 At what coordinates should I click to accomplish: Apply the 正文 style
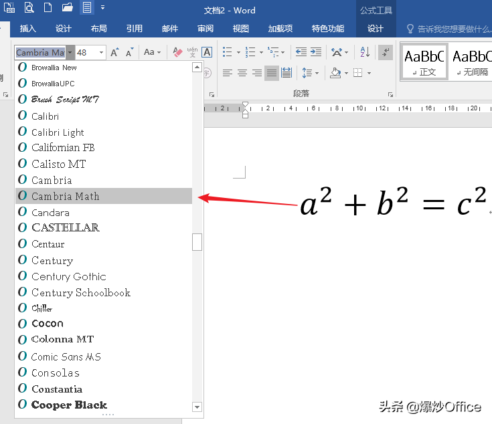[x=424, y=62]
